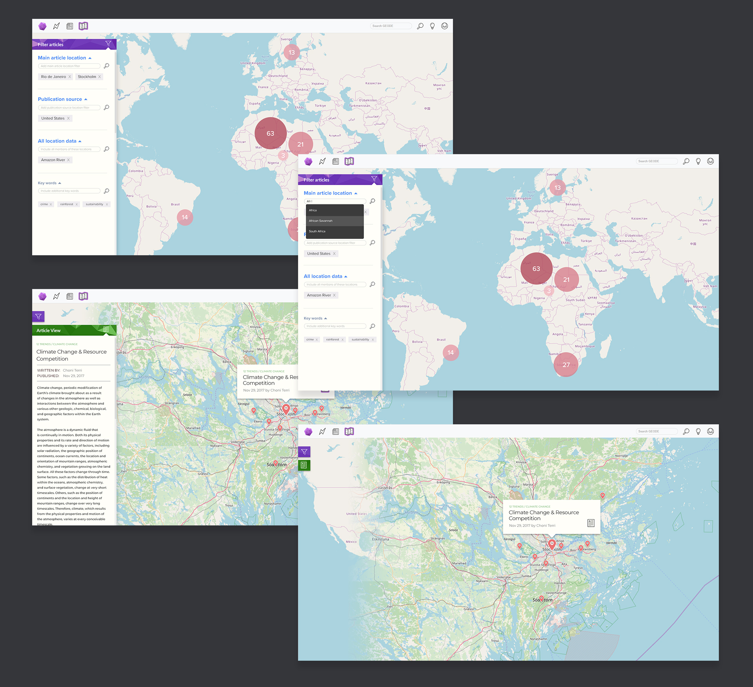Image resolution: width=753 pixels, height=687 pixels.
Task: Click lightbulb icon in top-left filter window header
Action: pyautogui.click(x=432, y=26)
